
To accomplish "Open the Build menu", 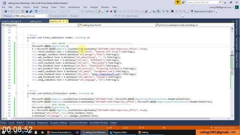I will (x=36, y=7).
